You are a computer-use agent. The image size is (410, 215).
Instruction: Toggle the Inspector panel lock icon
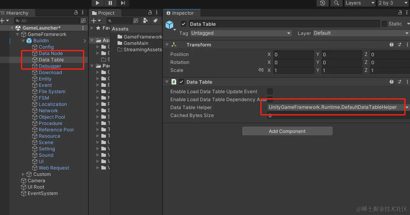pos(400,13)
